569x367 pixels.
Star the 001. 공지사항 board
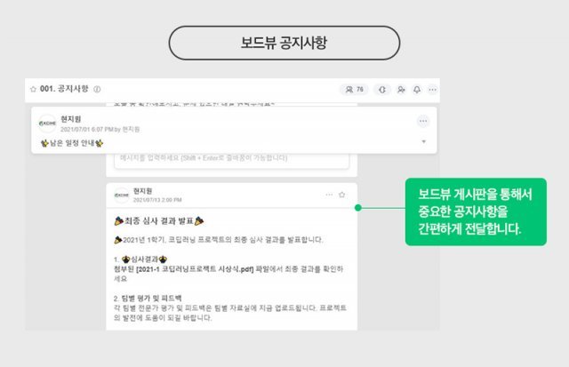tap(33, 89)
